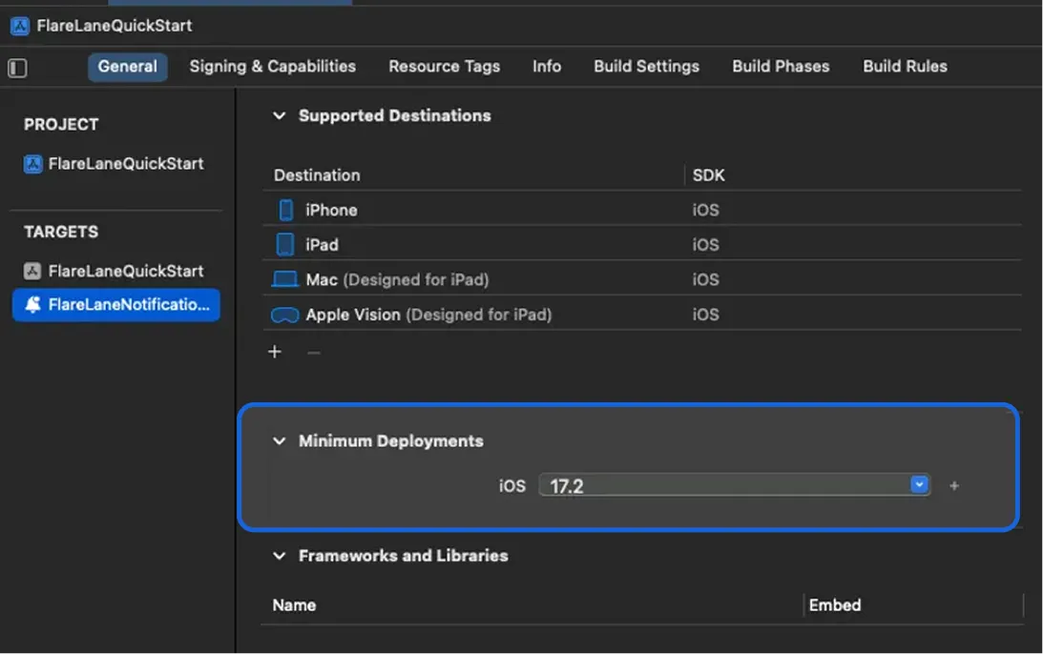Click the FlareLaneQuickStart project icon in the header
Image resolution: width=1043 pixels, height=654 pixels.
click(20, 26)
